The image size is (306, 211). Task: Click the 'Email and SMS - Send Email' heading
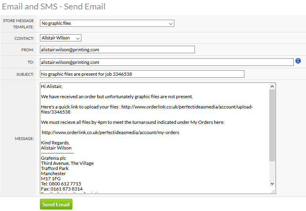tap(54, 7)
